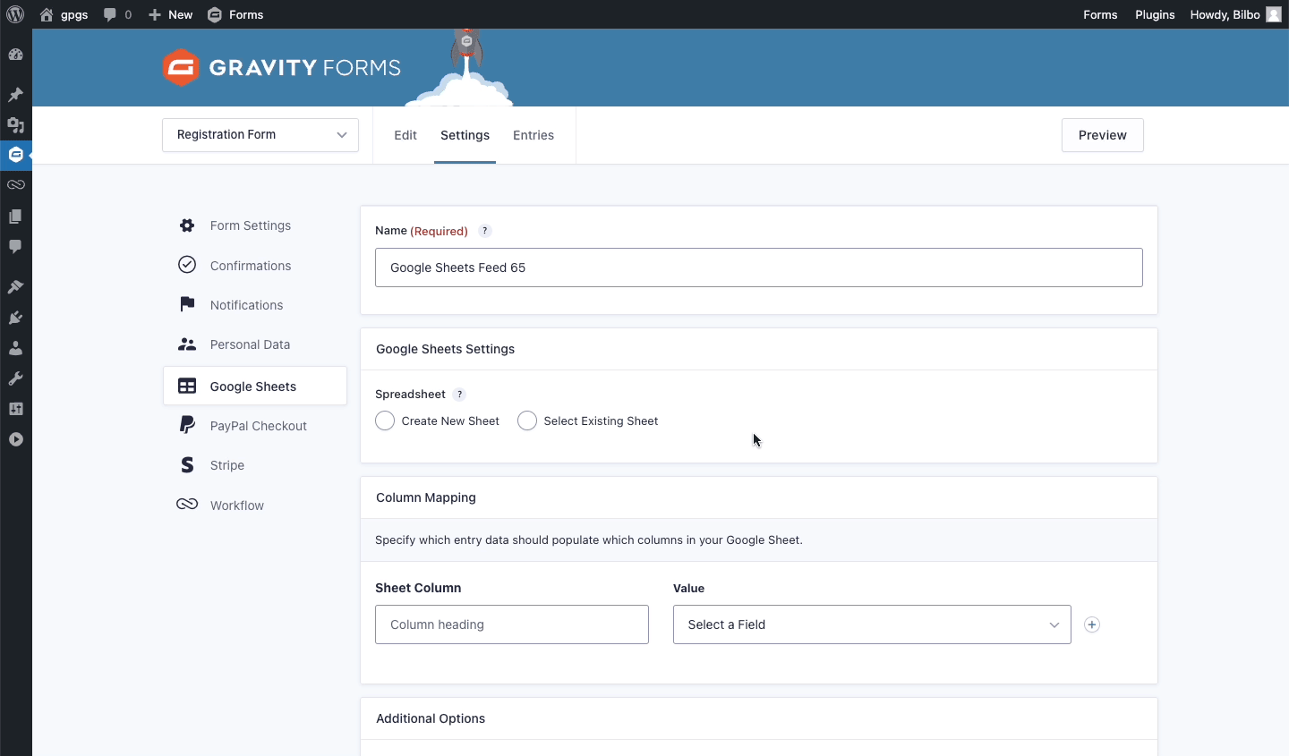
Task: Open the New content menu in admin bar
Action: (170, 14)
